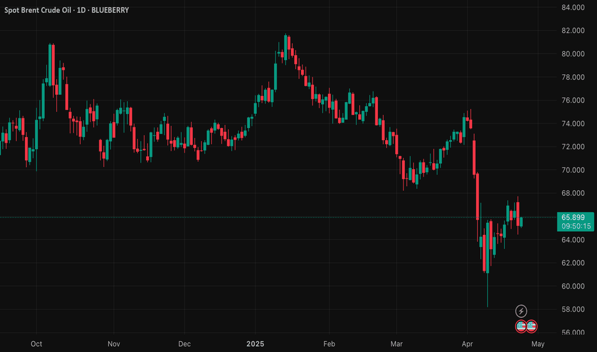Click the 64.000 price axis label
The image size is (597, 352).
[x=573, y=240]
